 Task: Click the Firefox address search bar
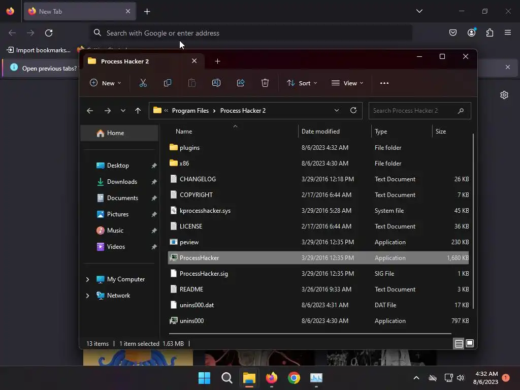pos(251,33)
